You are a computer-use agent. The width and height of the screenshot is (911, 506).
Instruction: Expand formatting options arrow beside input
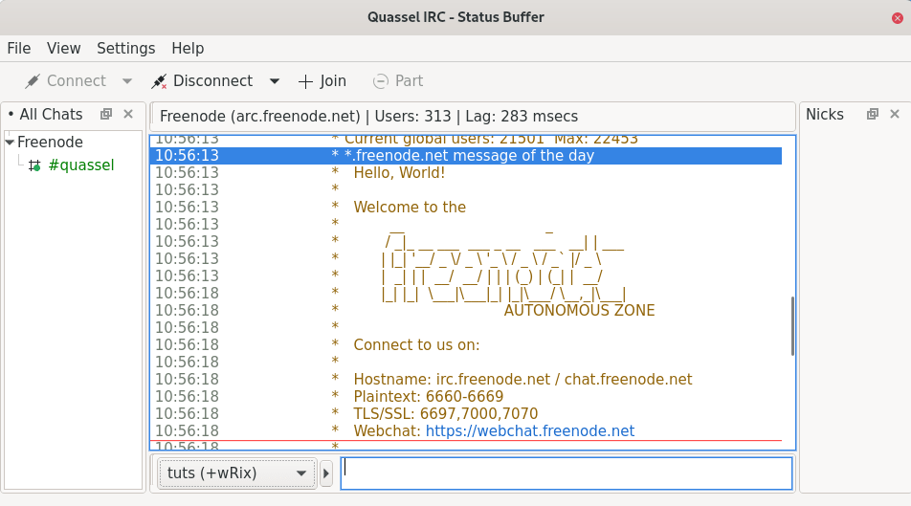tap(326, 473)
